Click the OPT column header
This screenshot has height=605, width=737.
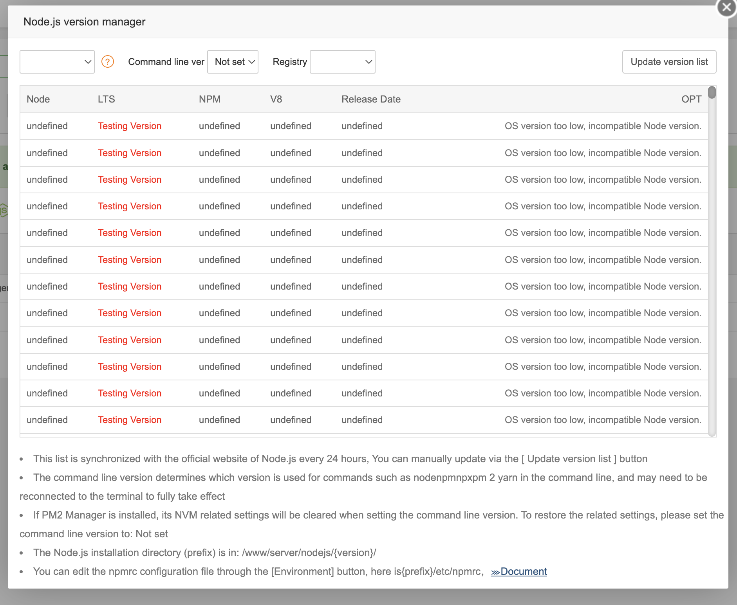pyautogui.click(x=691, y=99)
